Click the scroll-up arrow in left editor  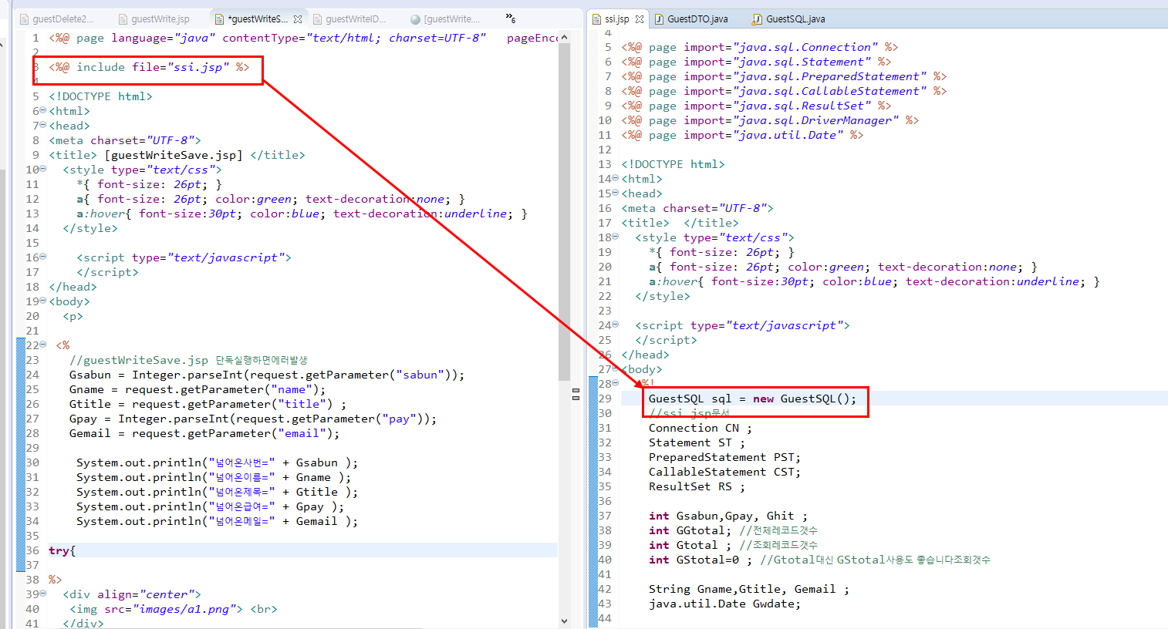tap(564, 37)
